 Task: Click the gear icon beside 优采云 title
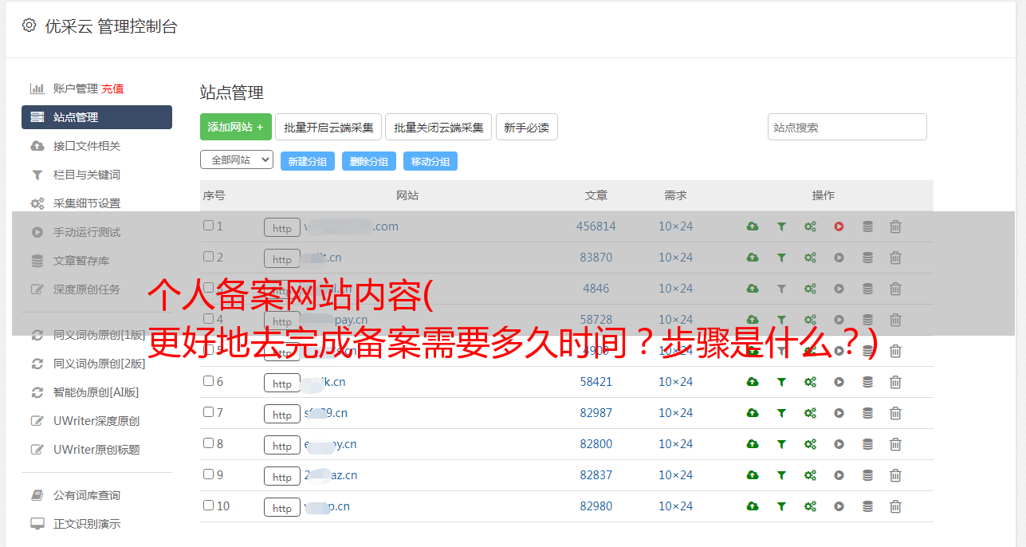(29, 26)
